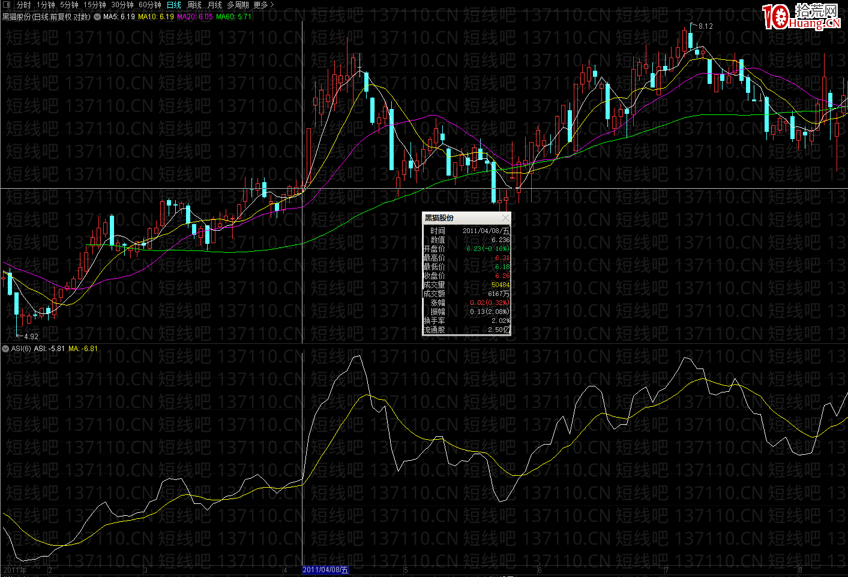Click the MA5 indicator label
The image size is (848, 577).
click(119, 17)
